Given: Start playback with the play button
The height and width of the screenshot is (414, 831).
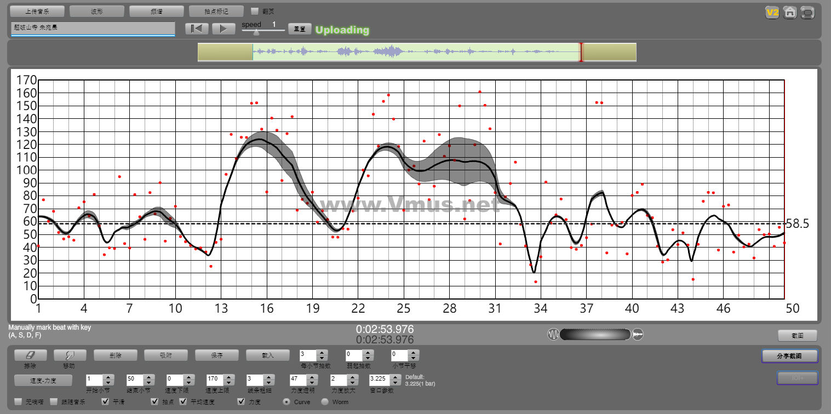Looking at the screenshot, I should [x=223, y=29].
